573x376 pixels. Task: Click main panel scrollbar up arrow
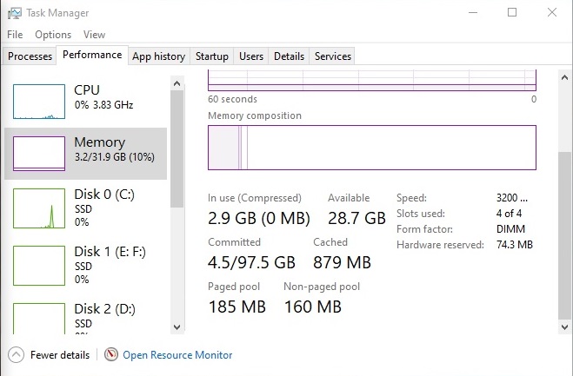coord(564,77)
